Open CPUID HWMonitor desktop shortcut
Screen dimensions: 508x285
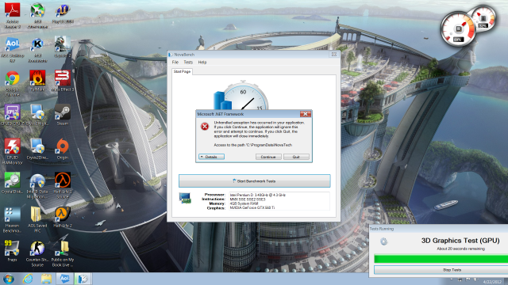pyautogui.click(x=13, y=151)
